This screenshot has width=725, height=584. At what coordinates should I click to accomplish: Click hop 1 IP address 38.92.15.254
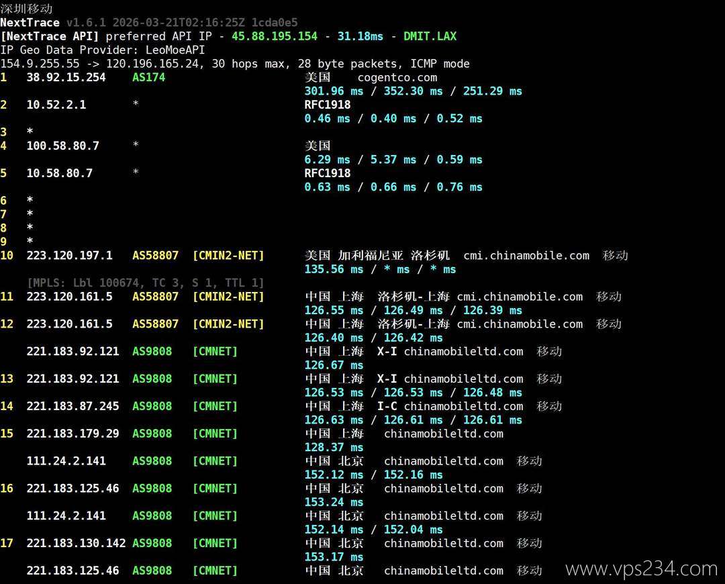tap(66, 77)
